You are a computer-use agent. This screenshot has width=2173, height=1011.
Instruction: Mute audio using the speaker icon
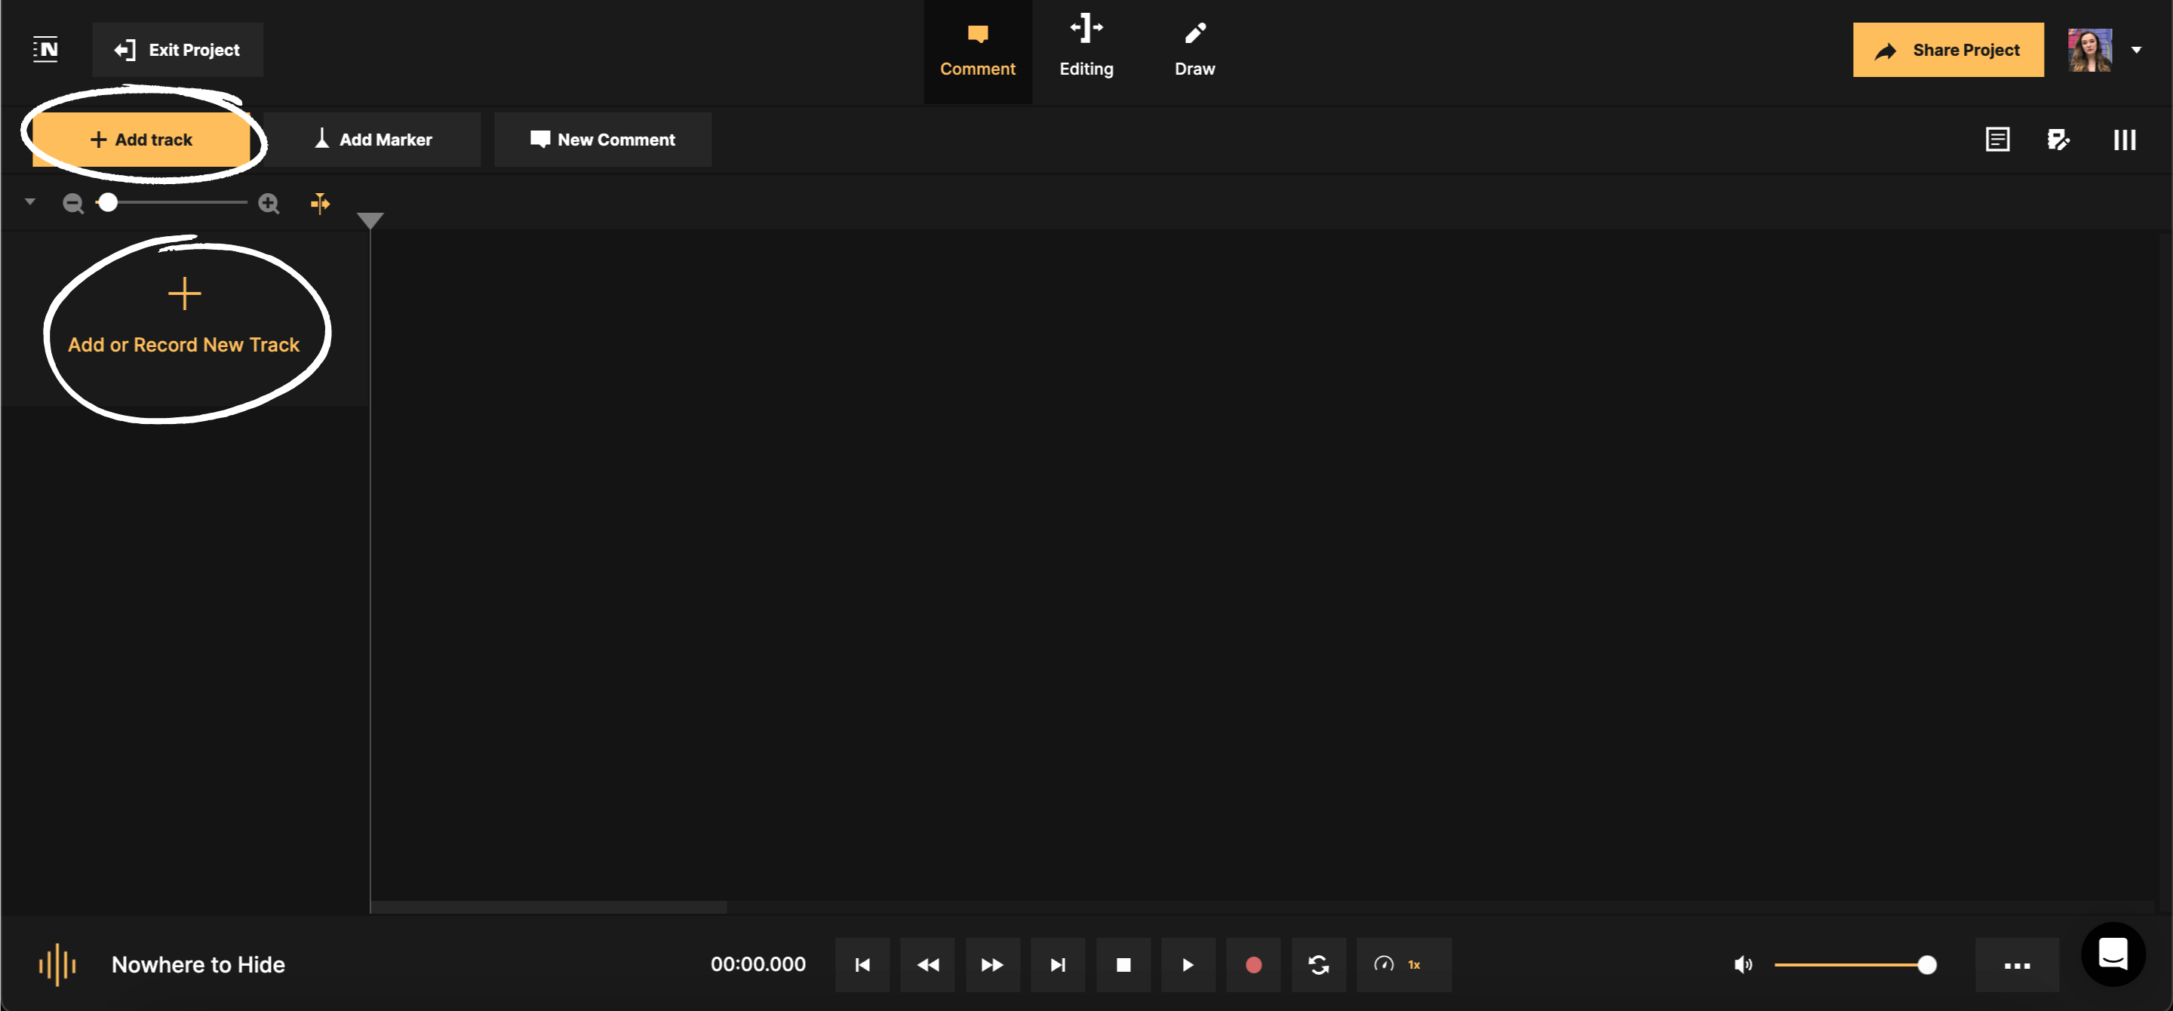1743,965
